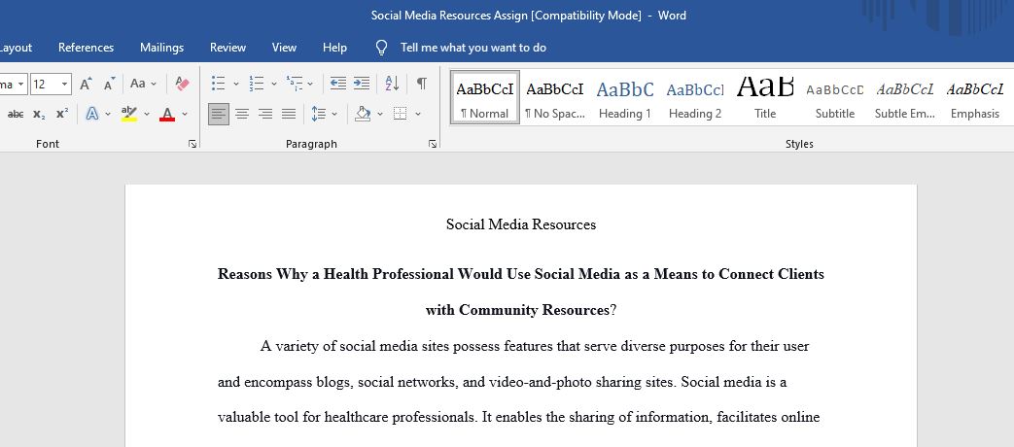The width and height of the screenshot is (1014, 447).
Task: Open the font name dropdown
Action: [x=21, y=84]
